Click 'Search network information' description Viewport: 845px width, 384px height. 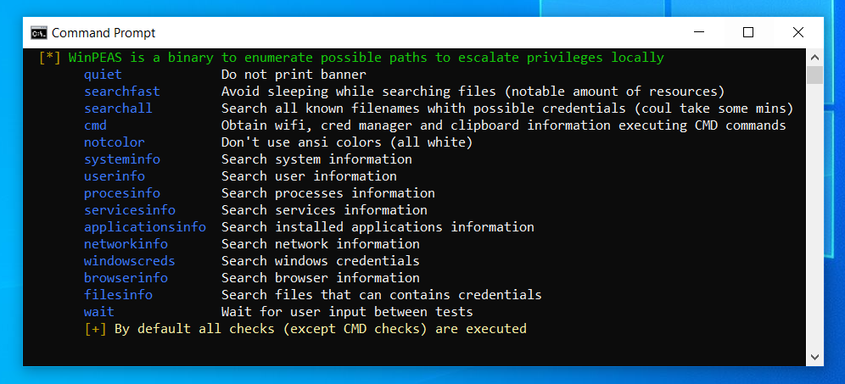pyautogui.click(x=321, y=244)
